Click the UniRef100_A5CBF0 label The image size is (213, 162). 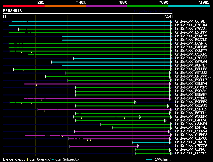click(191, 117)
